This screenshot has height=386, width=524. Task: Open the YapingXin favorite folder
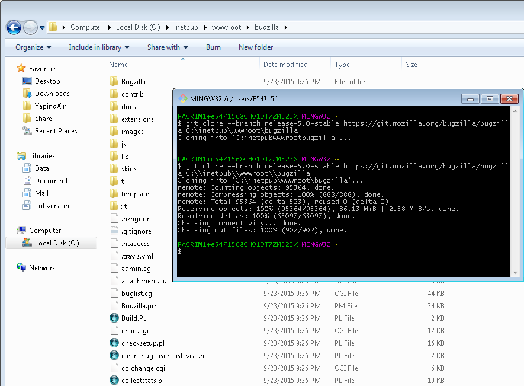coord(50,106)
